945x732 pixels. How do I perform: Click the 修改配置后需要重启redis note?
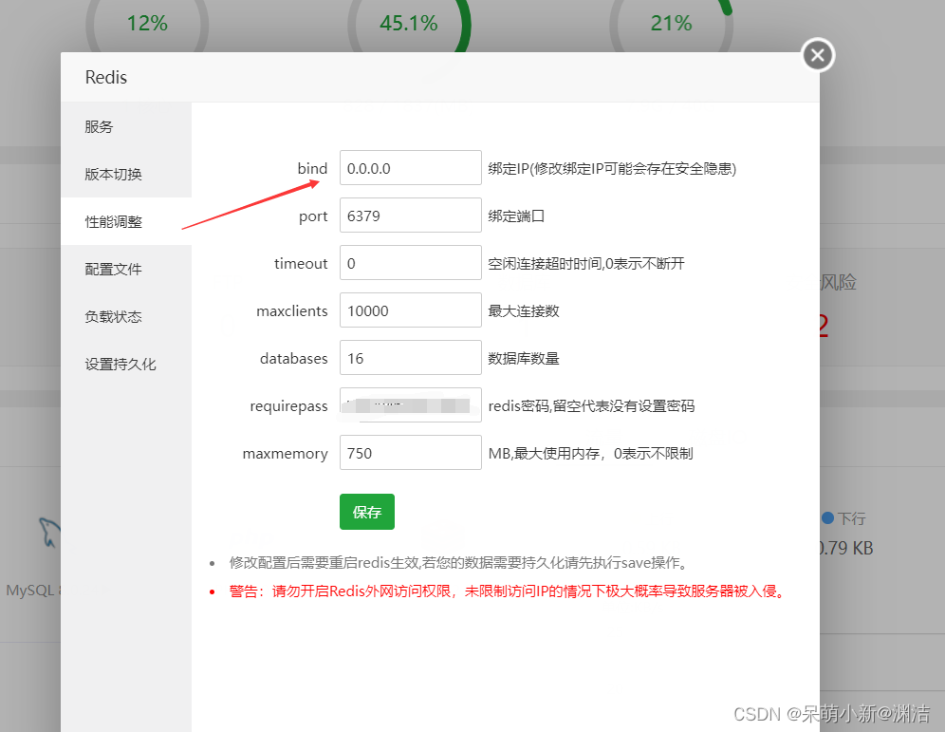458,563
